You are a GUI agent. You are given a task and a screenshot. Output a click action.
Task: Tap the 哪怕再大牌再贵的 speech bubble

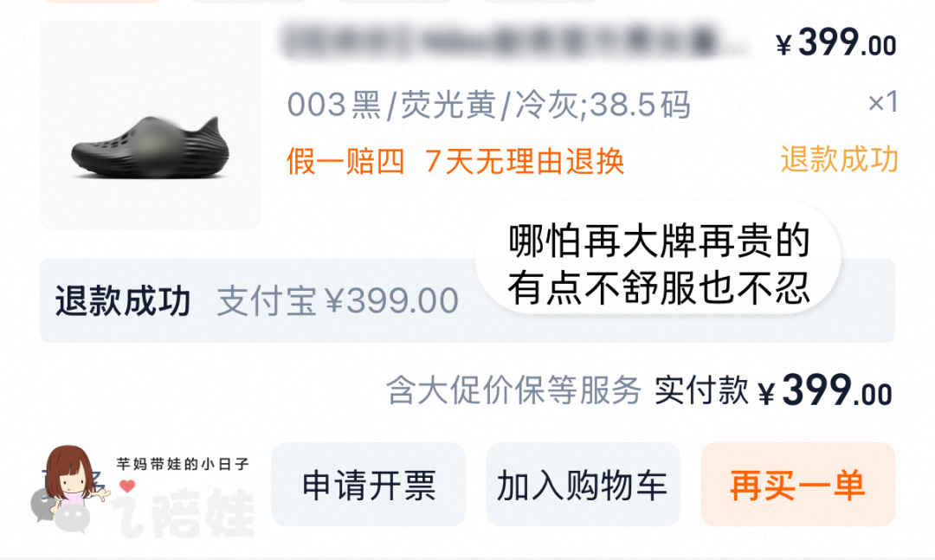point(658,264)
